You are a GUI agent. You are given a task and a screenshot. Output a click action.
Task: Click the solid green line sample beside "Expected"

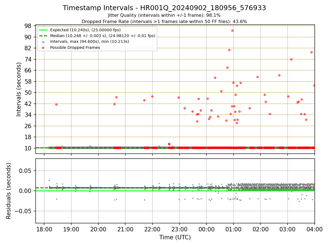click(x=43, y=30)
